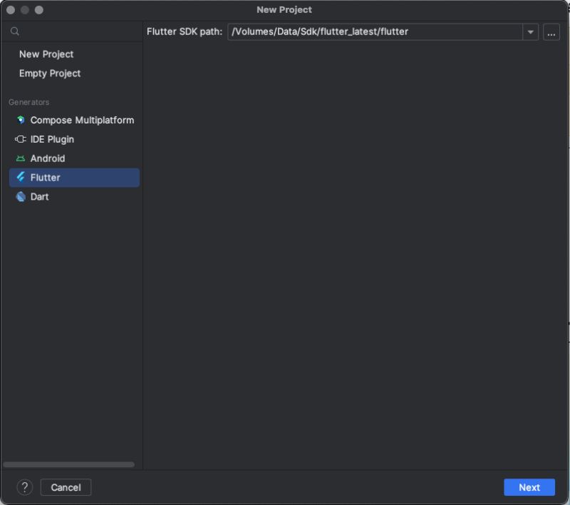Cancel the New Project dialog
Screen dimensions: 570x505
[66, 487]
